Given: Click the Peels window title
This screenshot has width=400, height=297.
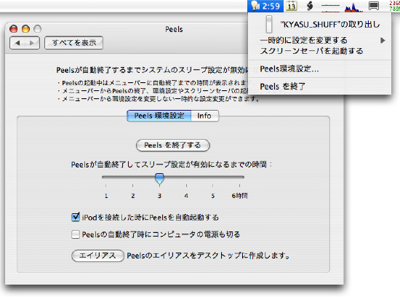Looking at the screenshot, I should (x=174, y=29).
